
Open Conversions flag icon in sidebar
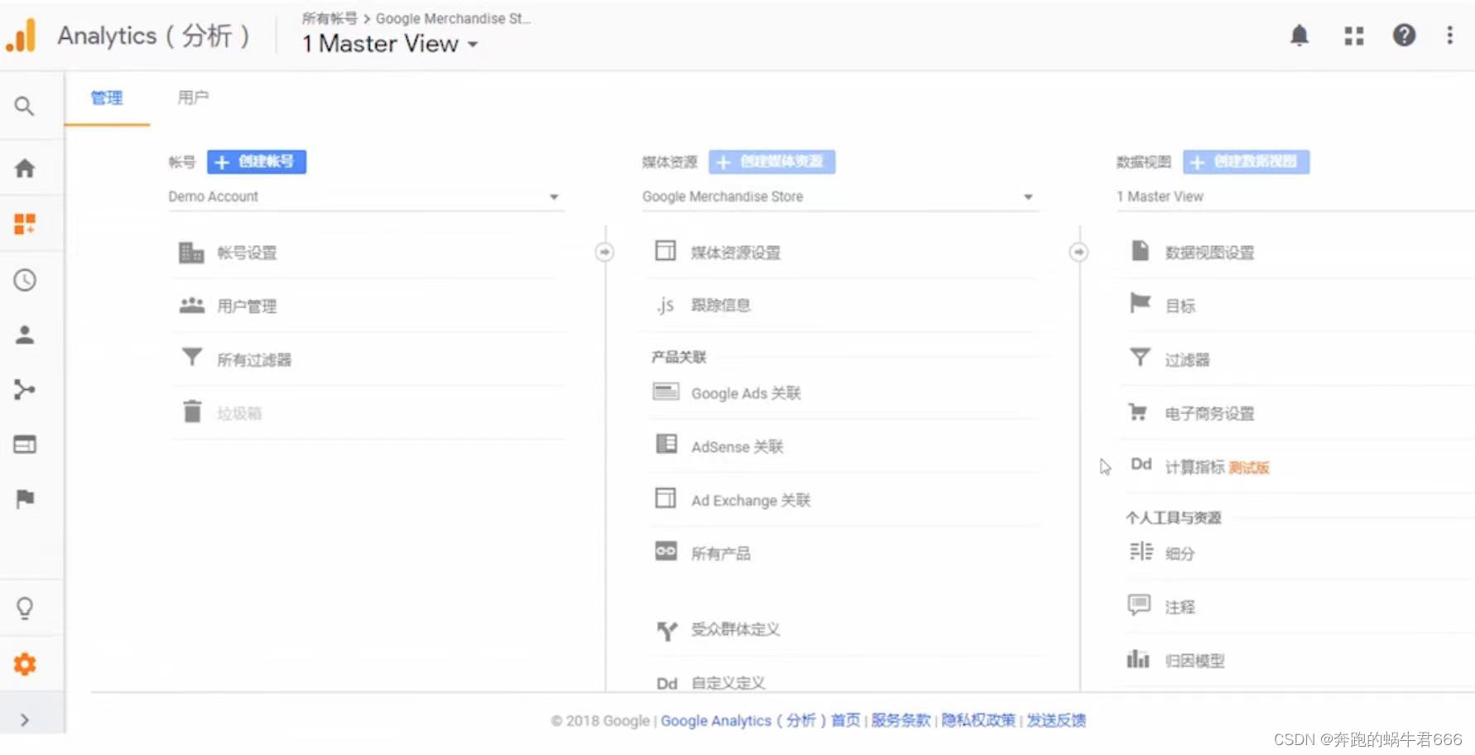coord(25,498)
